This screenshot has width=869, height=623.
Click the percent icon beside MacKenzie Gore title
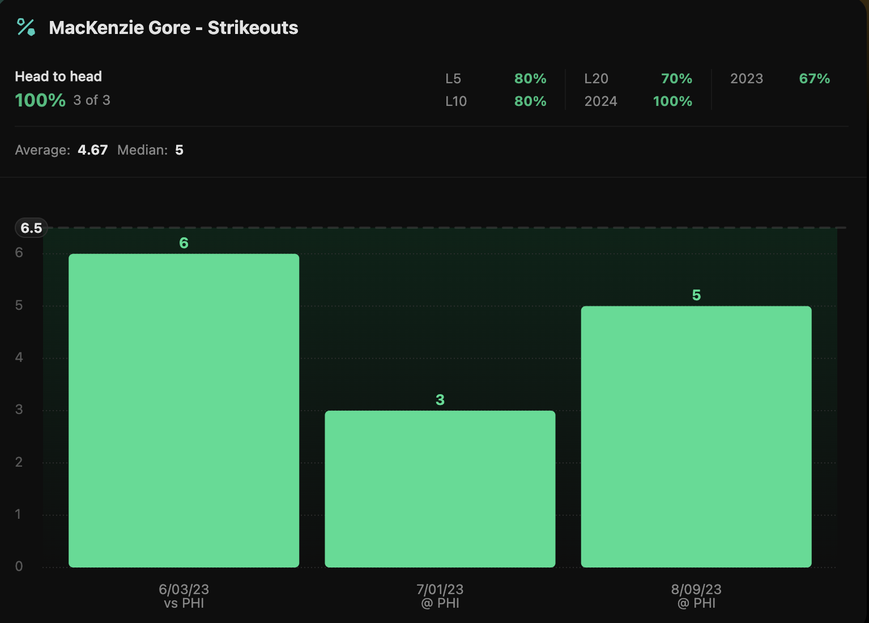25,27
